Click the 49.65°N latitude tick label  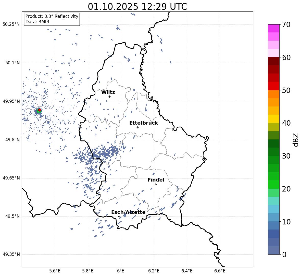(11, 178)
